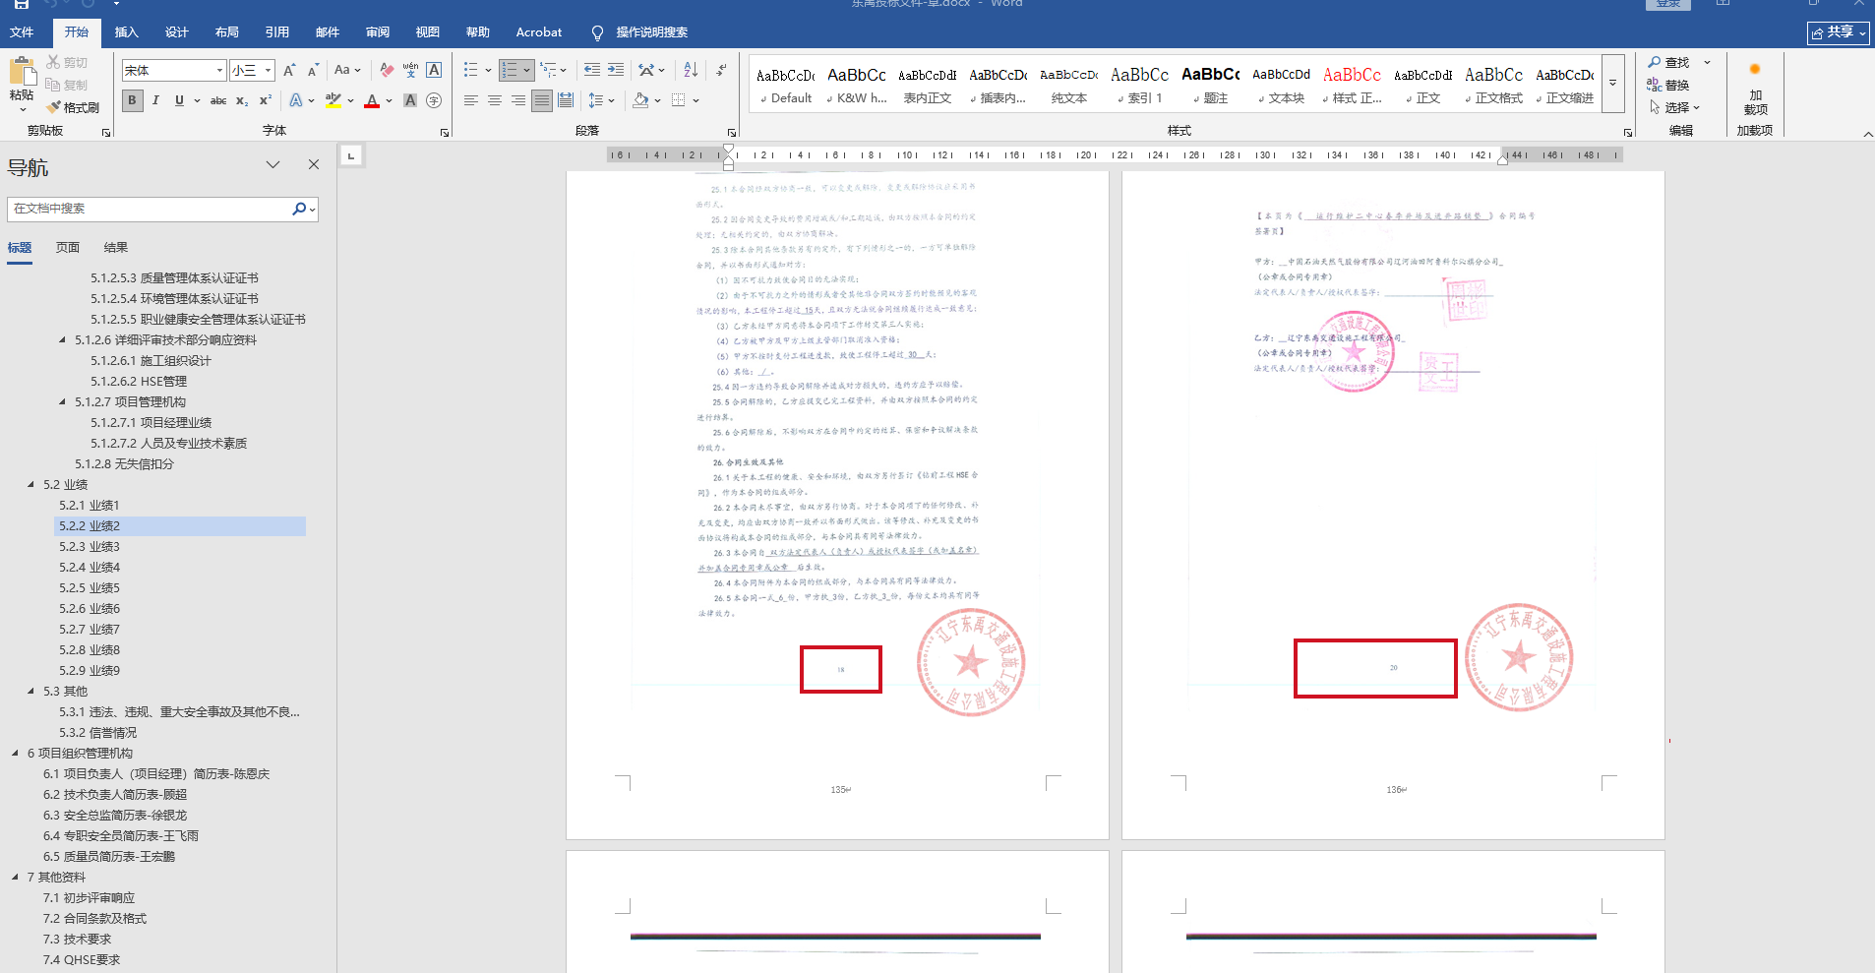Increase font size with grow icon
The width and height of the screenshot is (1875, 973).
click(x=289, y=70)
